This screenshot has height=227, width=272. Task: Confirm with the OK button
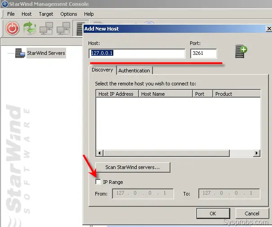[213, 214]
